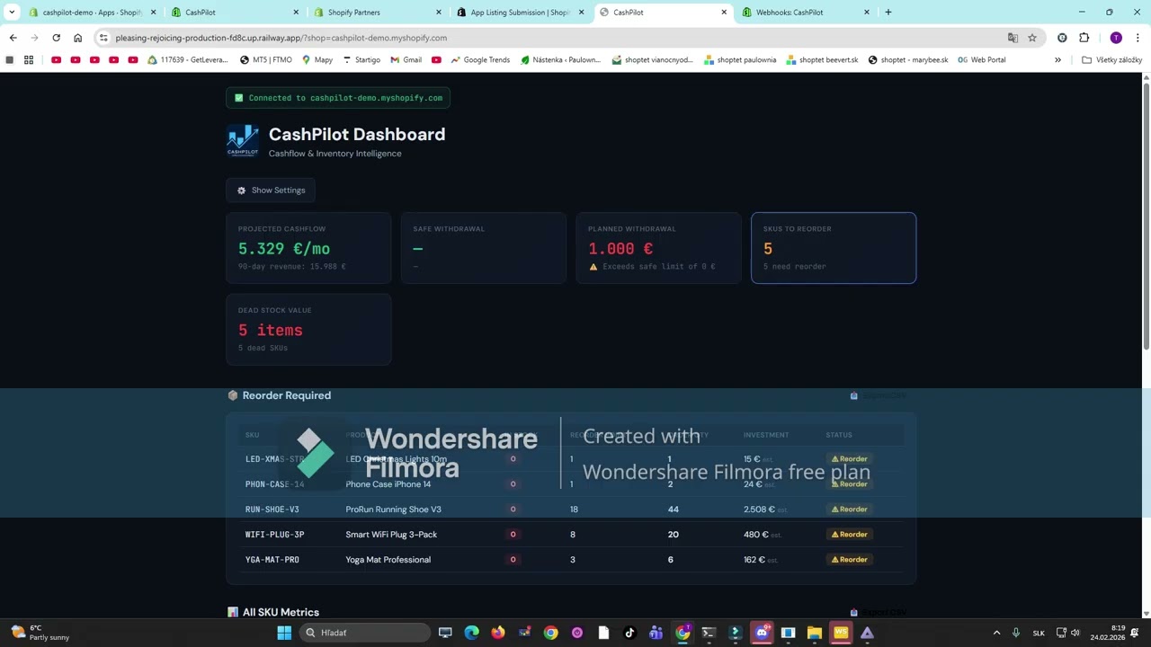Screen dimensions: 1151x647
Task: Click the Reorder Required section heading
Action: 286,395
